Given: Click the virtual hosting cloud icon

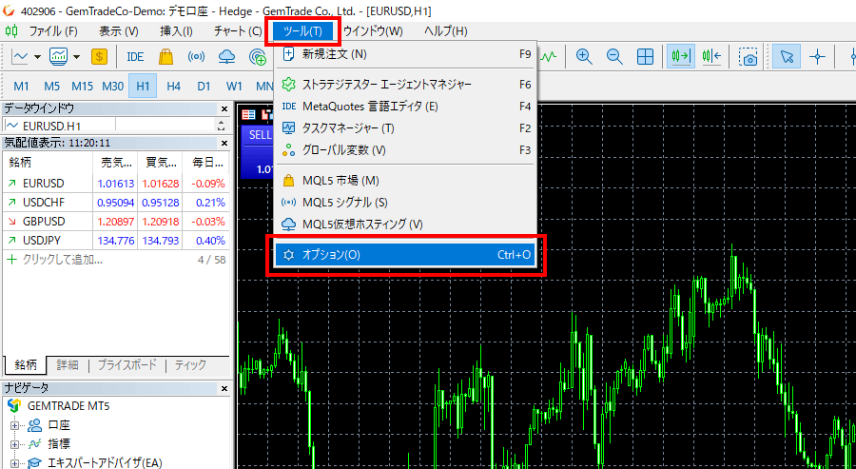Looking at the screenshot, I should 226,56.
